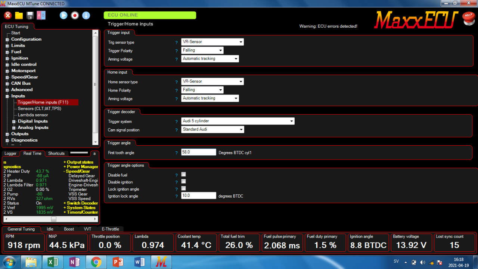Expand the Configuration tree node
Screen dimensions: 478x269
[7, 40]
